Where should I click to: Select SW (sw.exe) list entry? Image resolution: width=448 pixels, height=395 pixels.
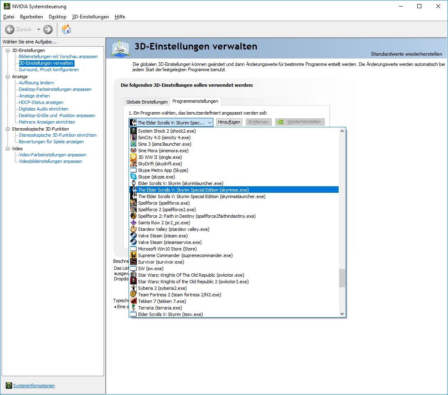234,269
